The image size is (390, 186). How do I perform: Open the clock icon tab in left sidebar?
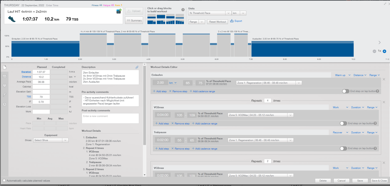5,104
